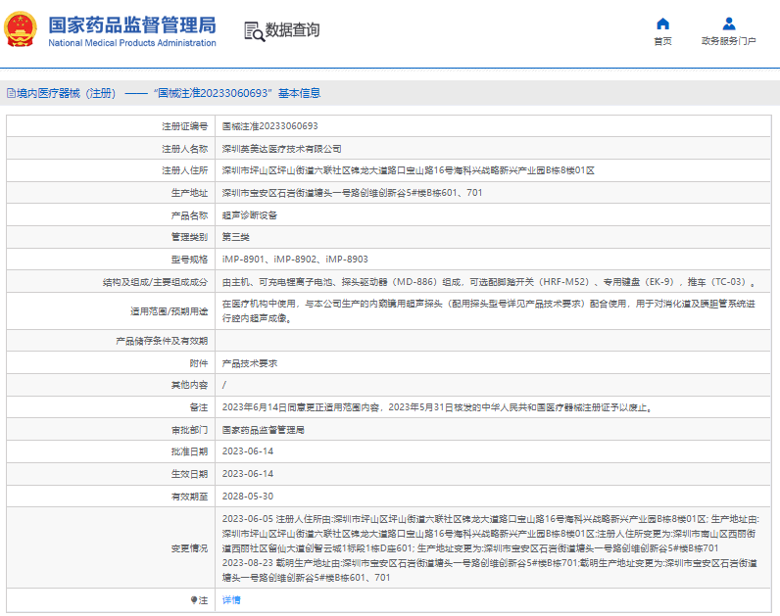
Task: Click 首页 text link
Action: 662,41
